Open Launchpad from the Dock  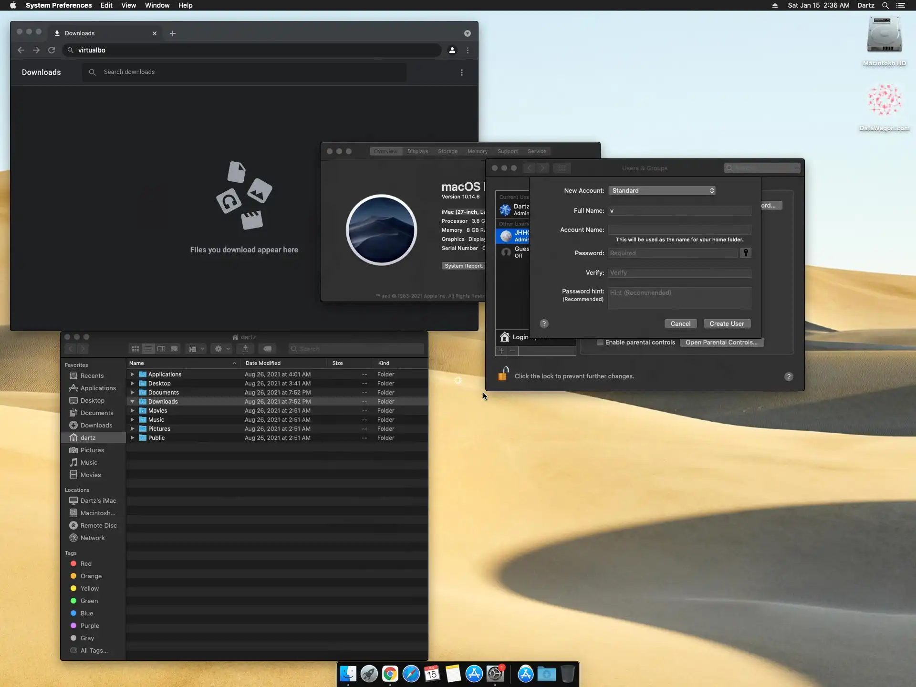[x=369, y=674]
